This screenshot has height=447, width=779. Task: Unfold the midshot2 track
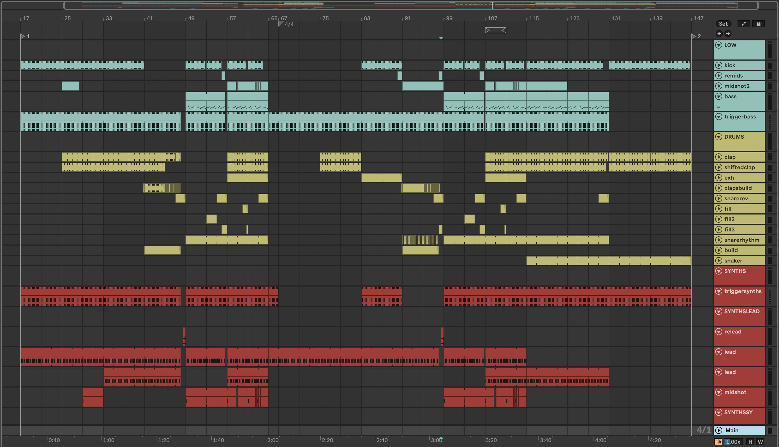click(x=719, y=86)
